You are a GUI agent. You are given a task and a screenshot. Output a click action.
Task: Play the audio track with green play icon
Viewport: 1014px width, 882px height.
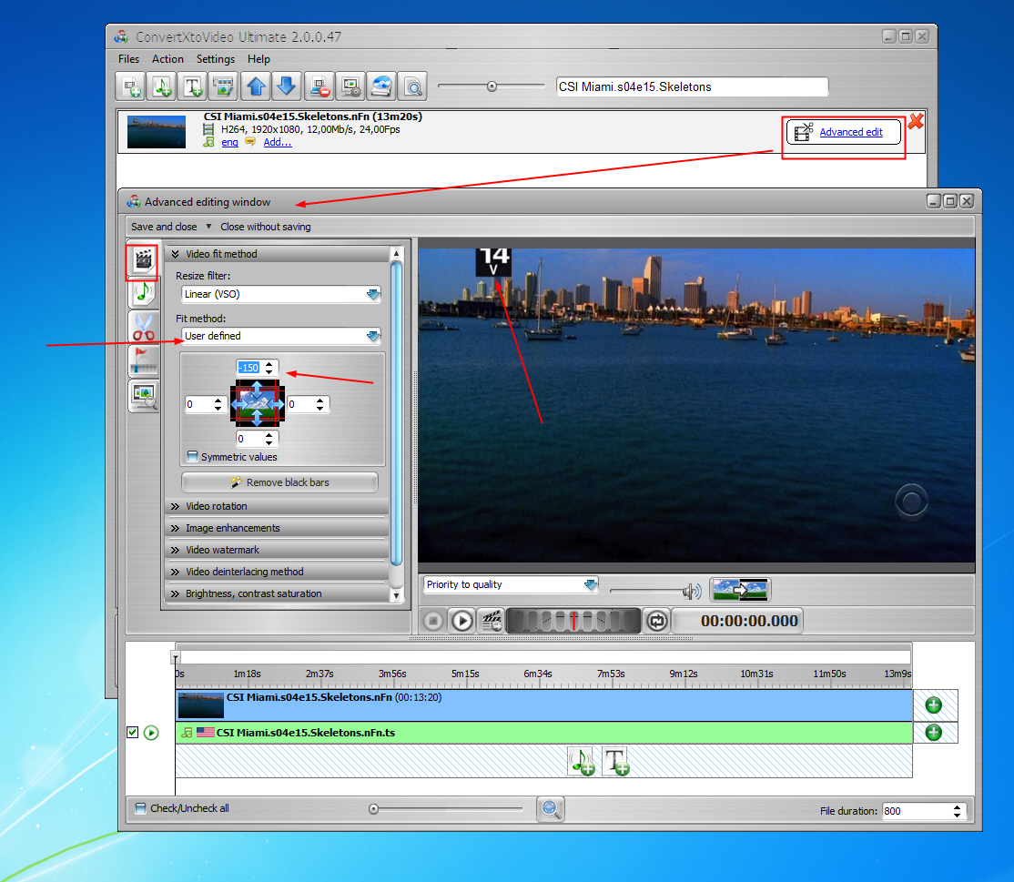coord(151,733)
